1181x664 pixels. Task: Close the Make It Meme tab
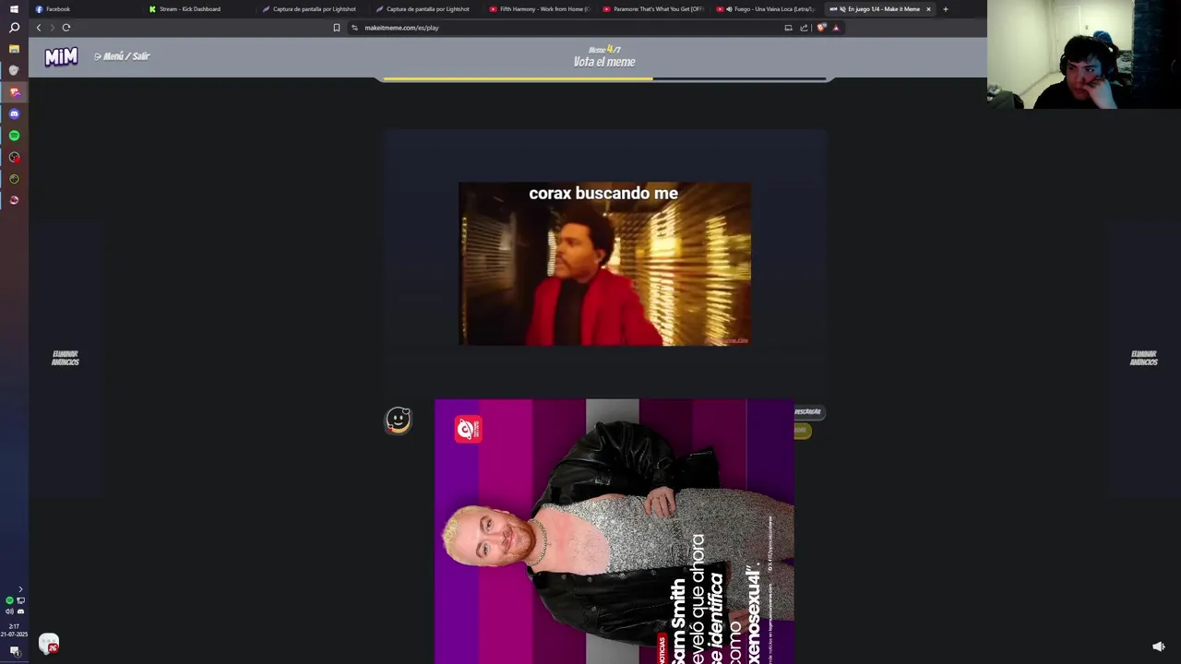tap(928, 9)
